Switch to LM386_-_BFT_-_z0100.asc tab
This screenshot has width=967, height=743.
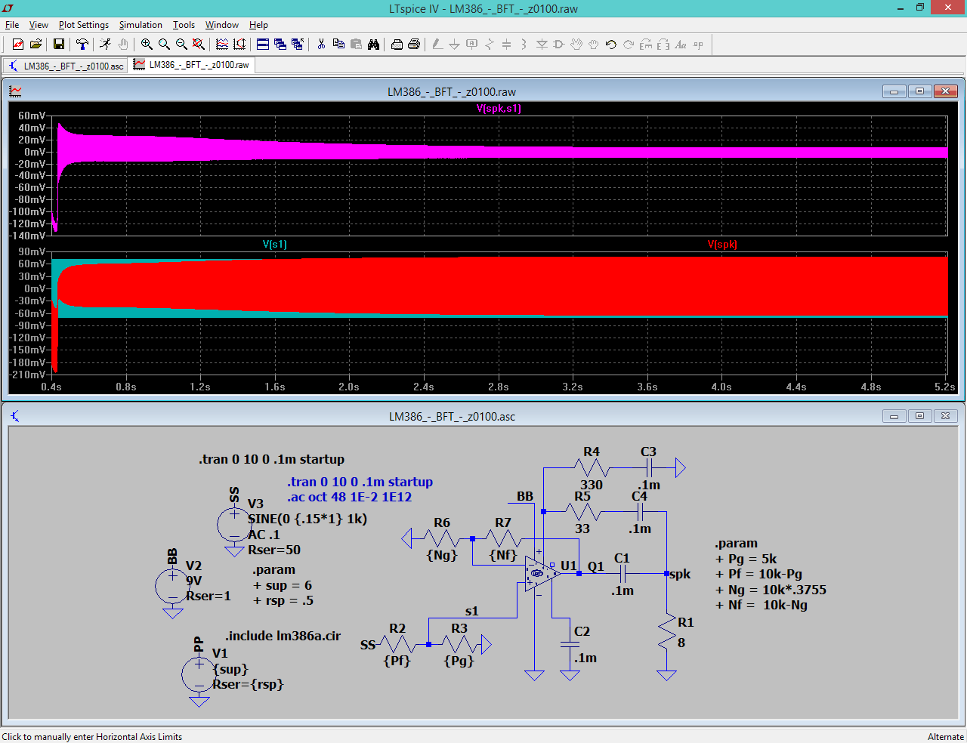pyautogui.click(x=66, y=66)
